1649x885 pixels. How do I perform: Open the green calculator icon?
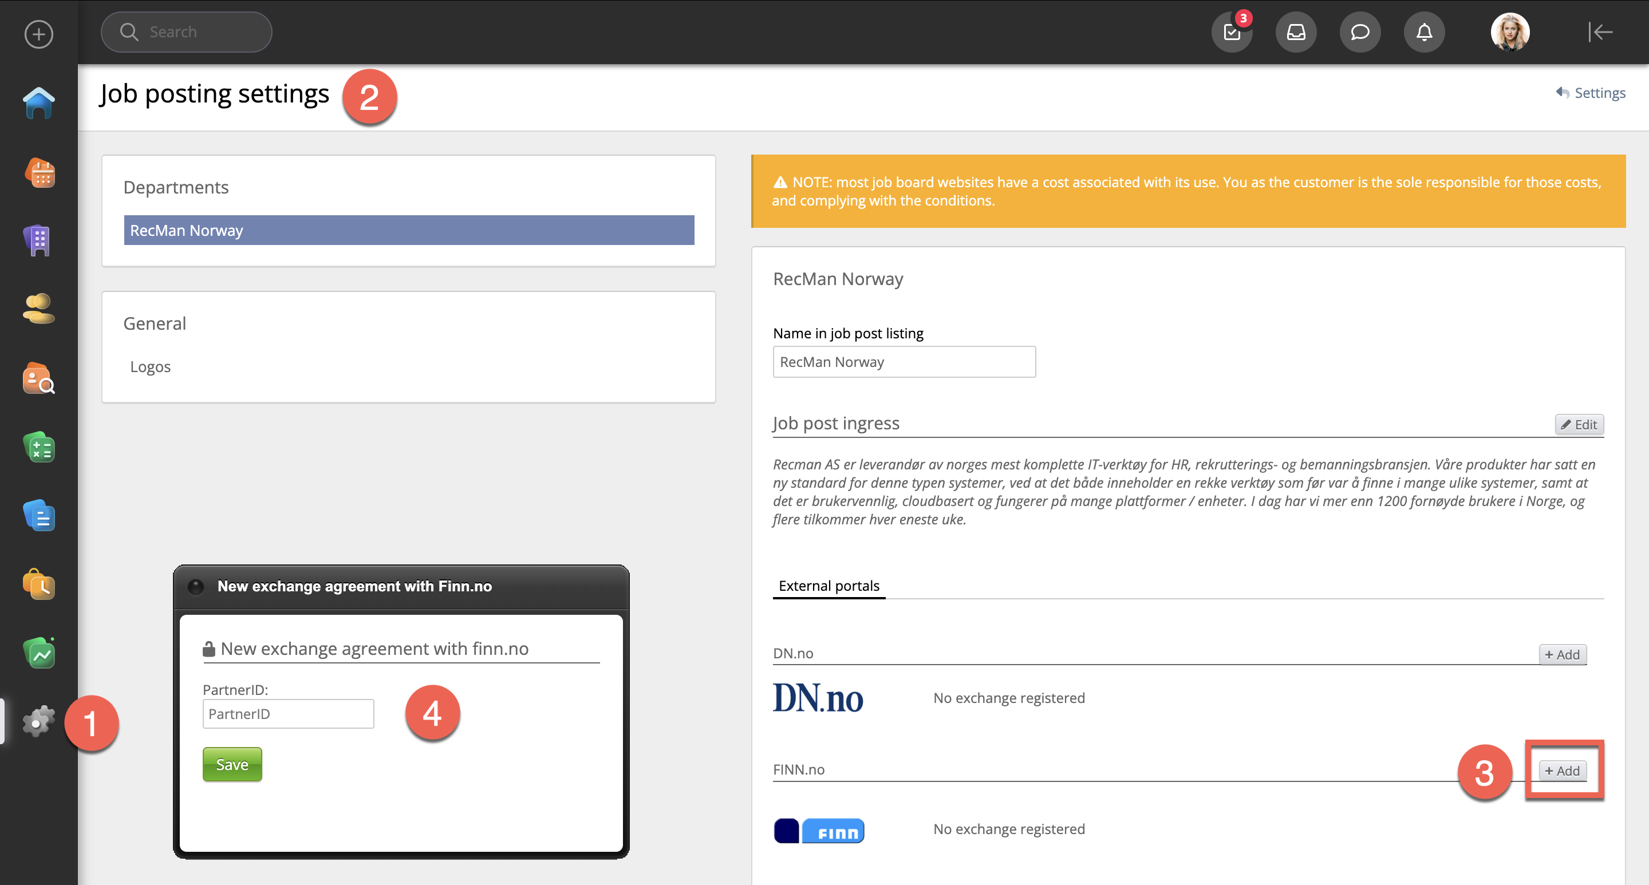point(38,447)
